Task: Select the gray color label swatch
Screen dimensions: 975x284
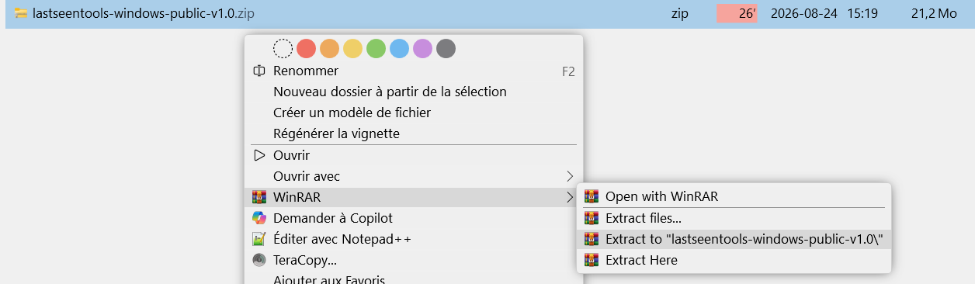Action: (x=446, y=49)
